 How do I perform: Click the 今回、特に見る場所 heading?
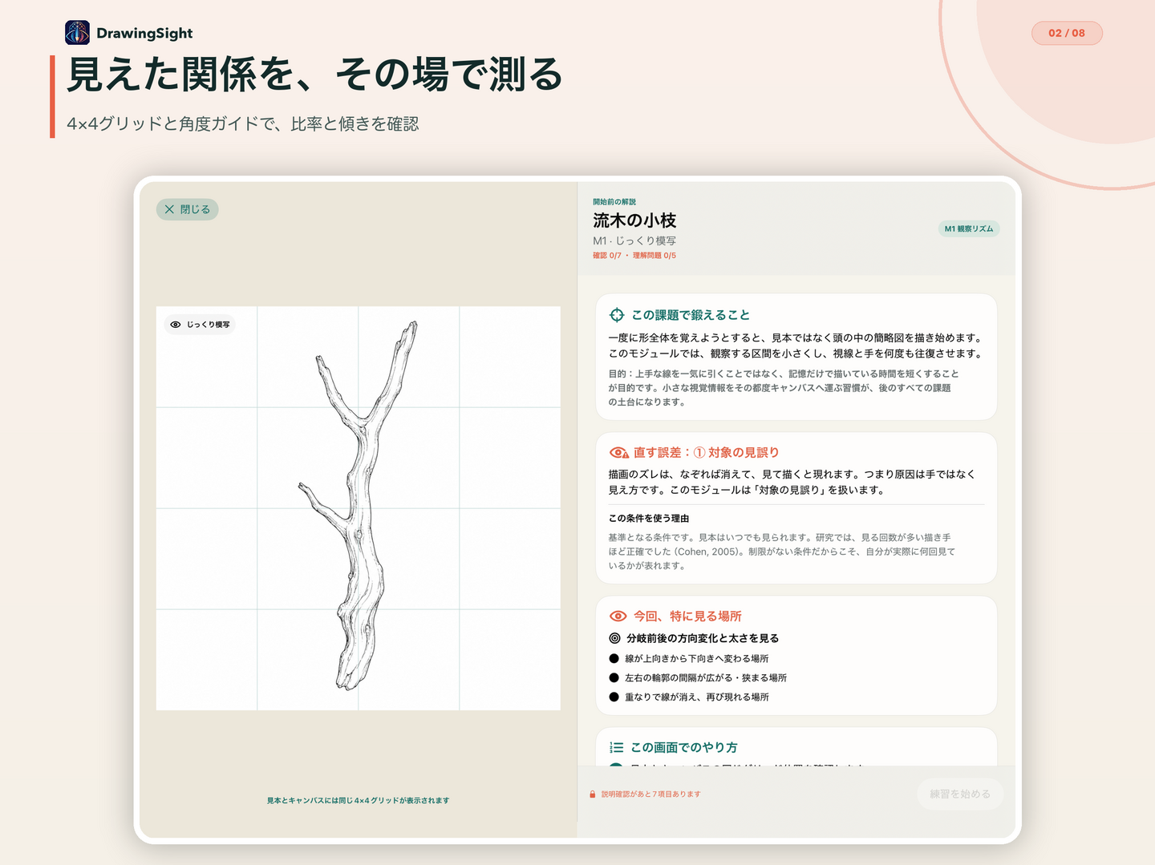click(687, 616)
